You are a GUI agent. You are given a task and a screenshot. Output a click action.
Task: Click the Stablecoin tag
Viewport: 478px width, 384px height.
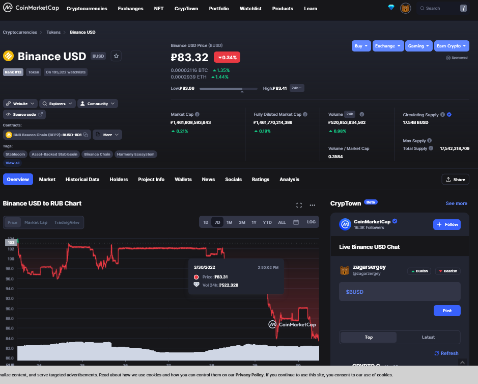[x=15, y=155]
